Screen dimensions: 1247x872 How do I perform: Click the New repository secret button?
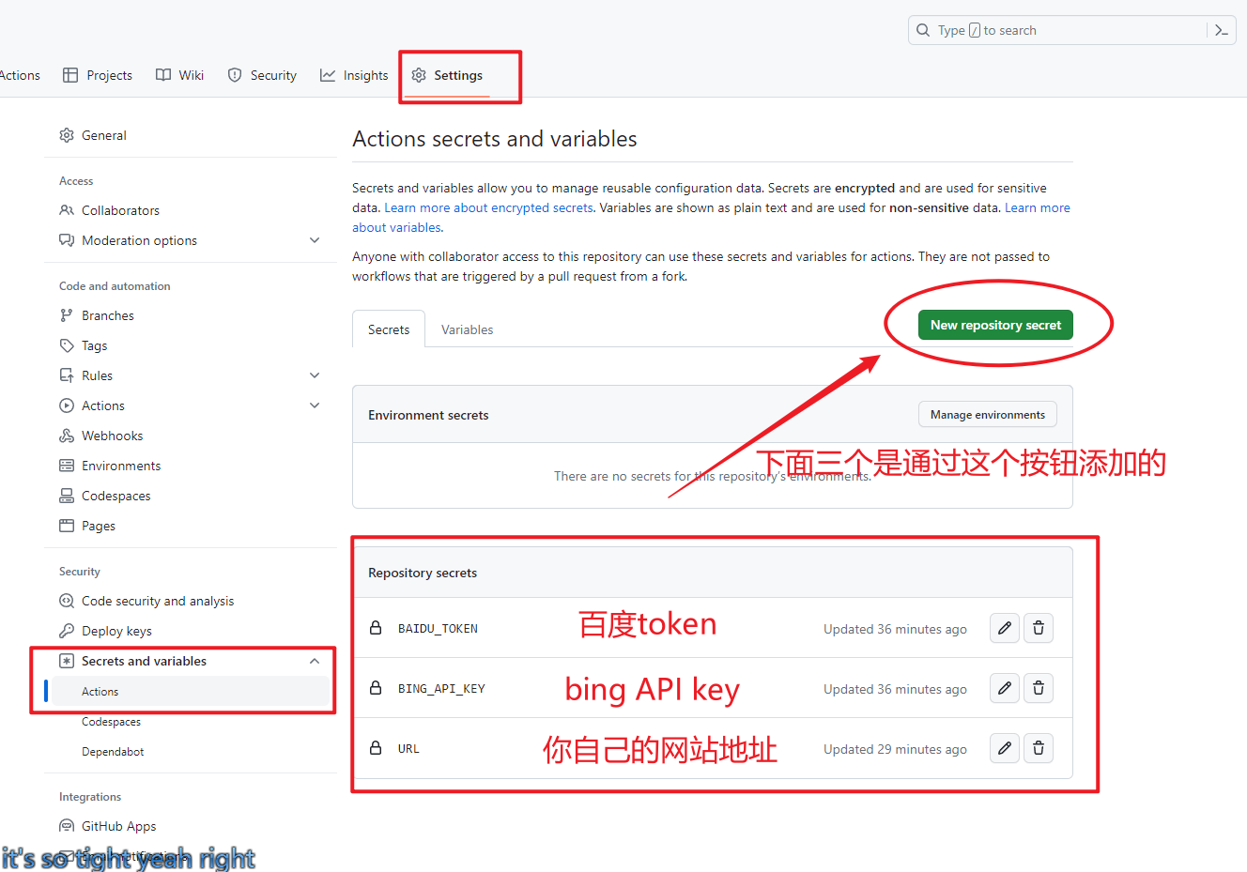coord(995,325)
